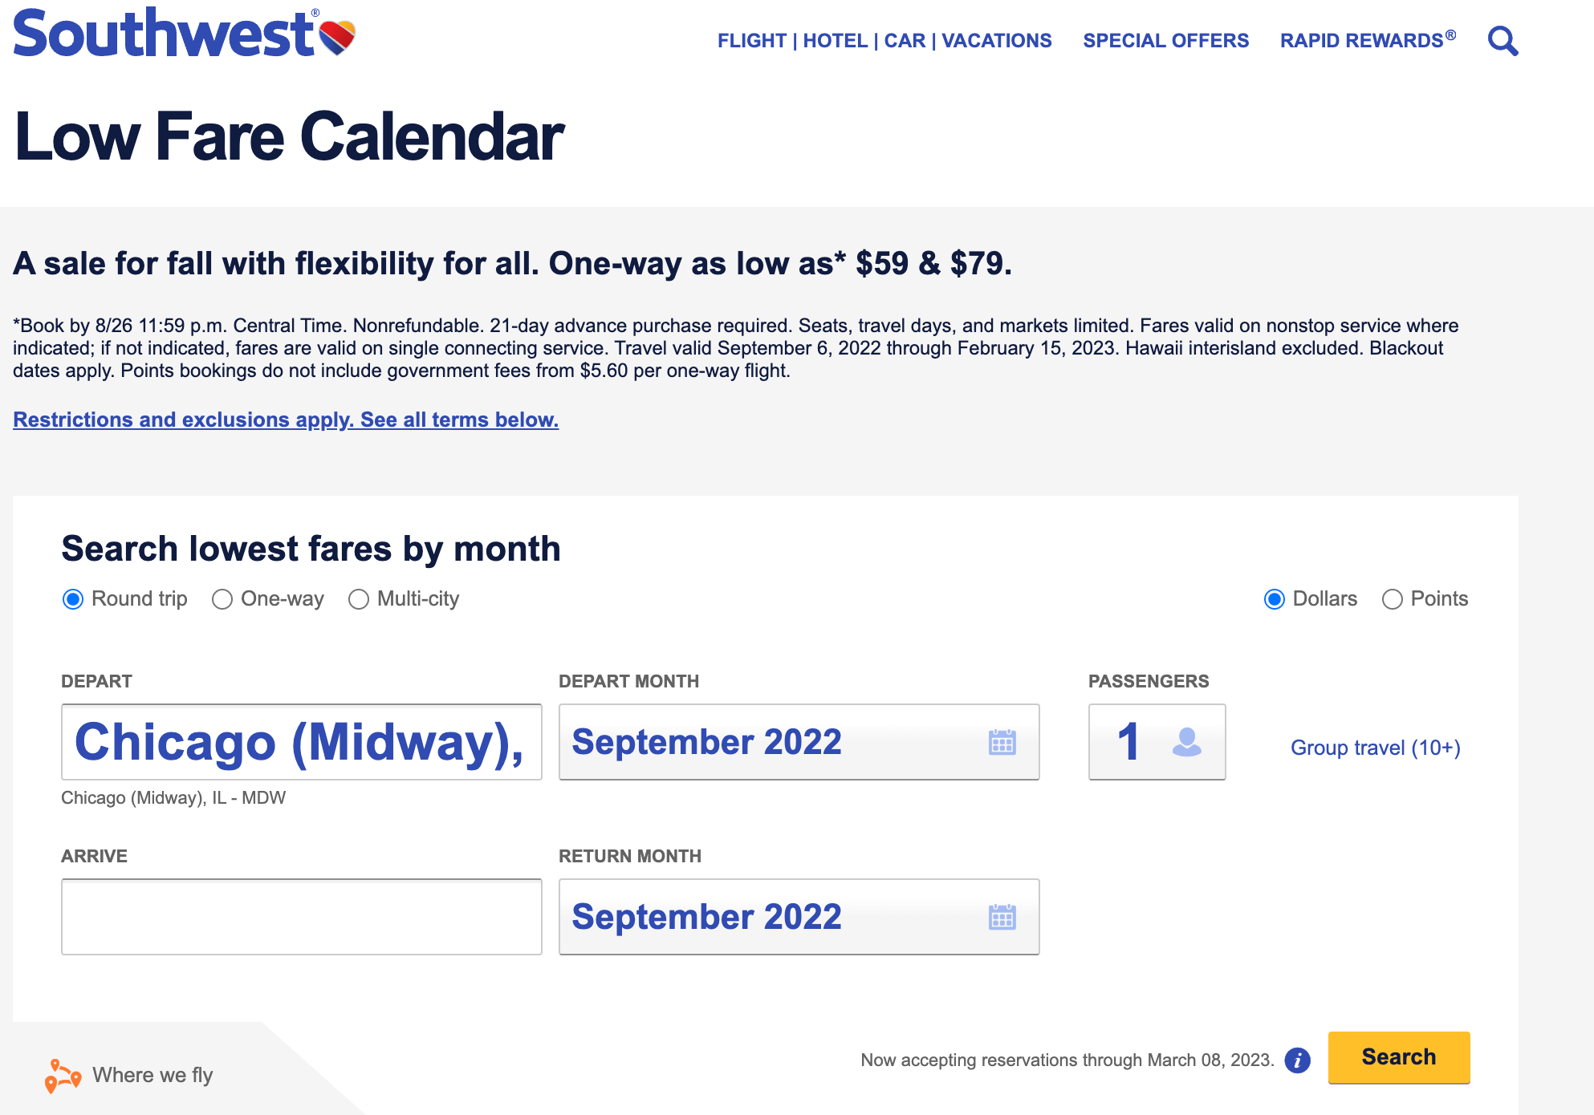The width and height of the screenshot is (1594, 1115).
Task: Open the Group travel (10+) link
Action: tap(1375, 748)
